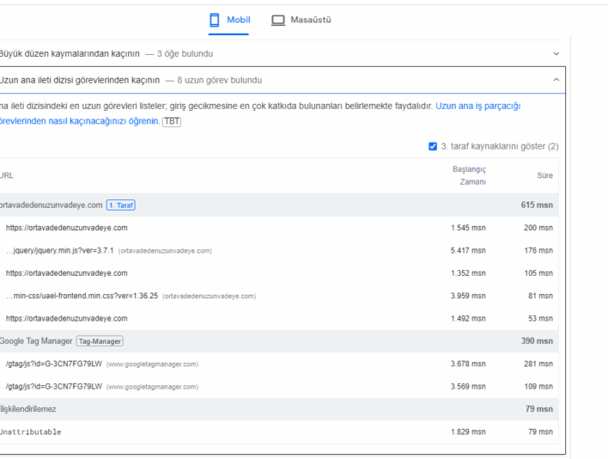Click the 'Başlangıç Zamanı' column header

tap(469, 175)
